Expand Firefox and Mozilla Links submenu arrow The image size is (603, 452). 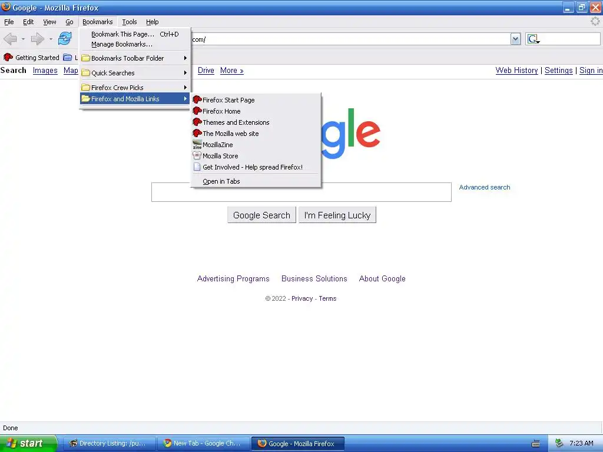click(x=185, y=99)
